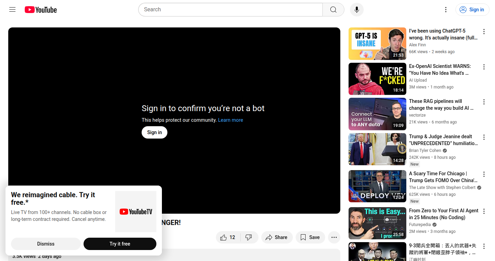The width and height of the screenshot is (495, 261).
Task: Click Try it free button
Action: (120, 244)
